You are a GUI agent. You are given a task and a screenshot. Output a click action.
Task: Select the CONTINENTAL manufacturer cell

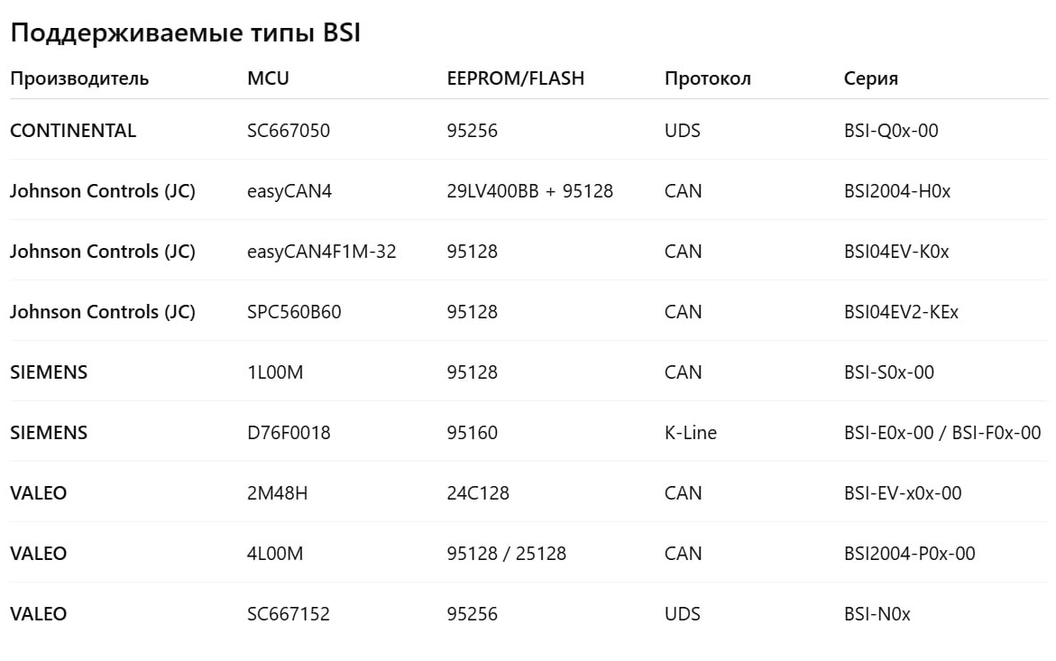tap(73, 131)
